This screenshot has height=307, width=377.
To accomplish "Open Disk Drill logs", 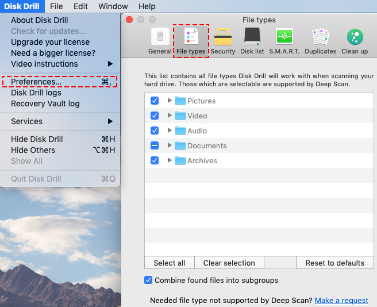I will (x=60, y=93).
